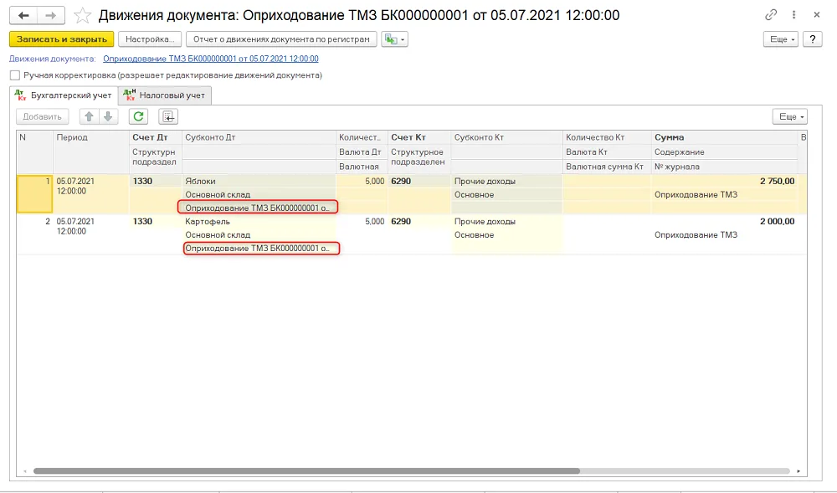Open Отчет о движениях документа по регистрам
This screenshot has height=493, width=837.
point(281,39)
